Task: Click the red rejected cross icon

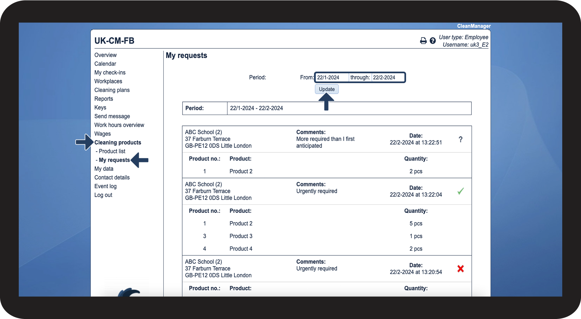Action: click(x=461, y=269)
